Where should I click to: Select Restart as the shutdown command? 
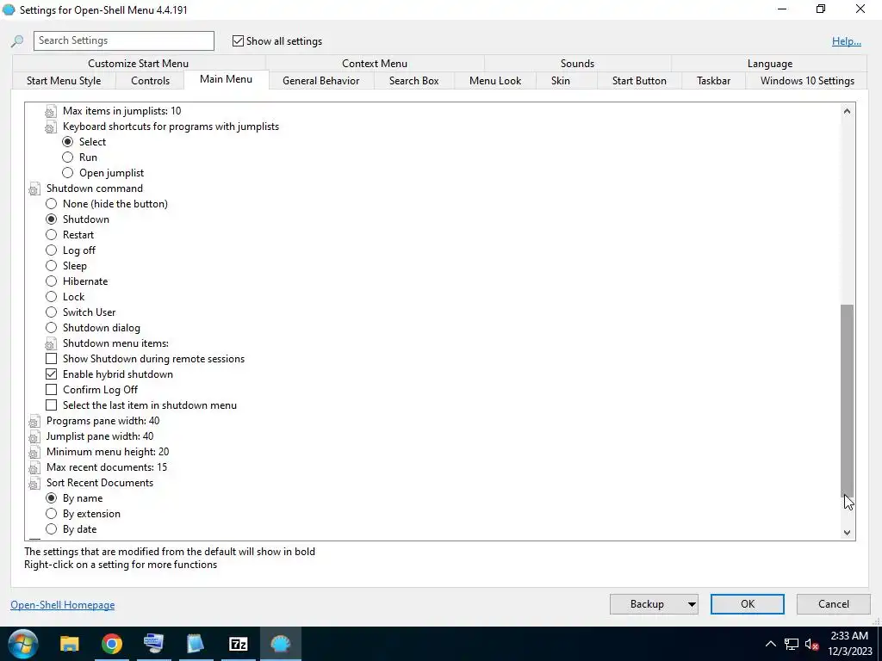[x=51, y=235]
